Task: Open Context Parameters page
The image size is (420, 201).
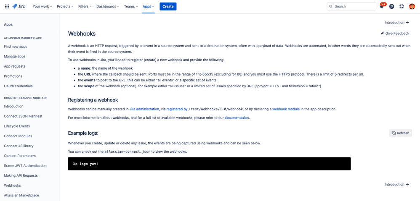Action: (20, 156)
